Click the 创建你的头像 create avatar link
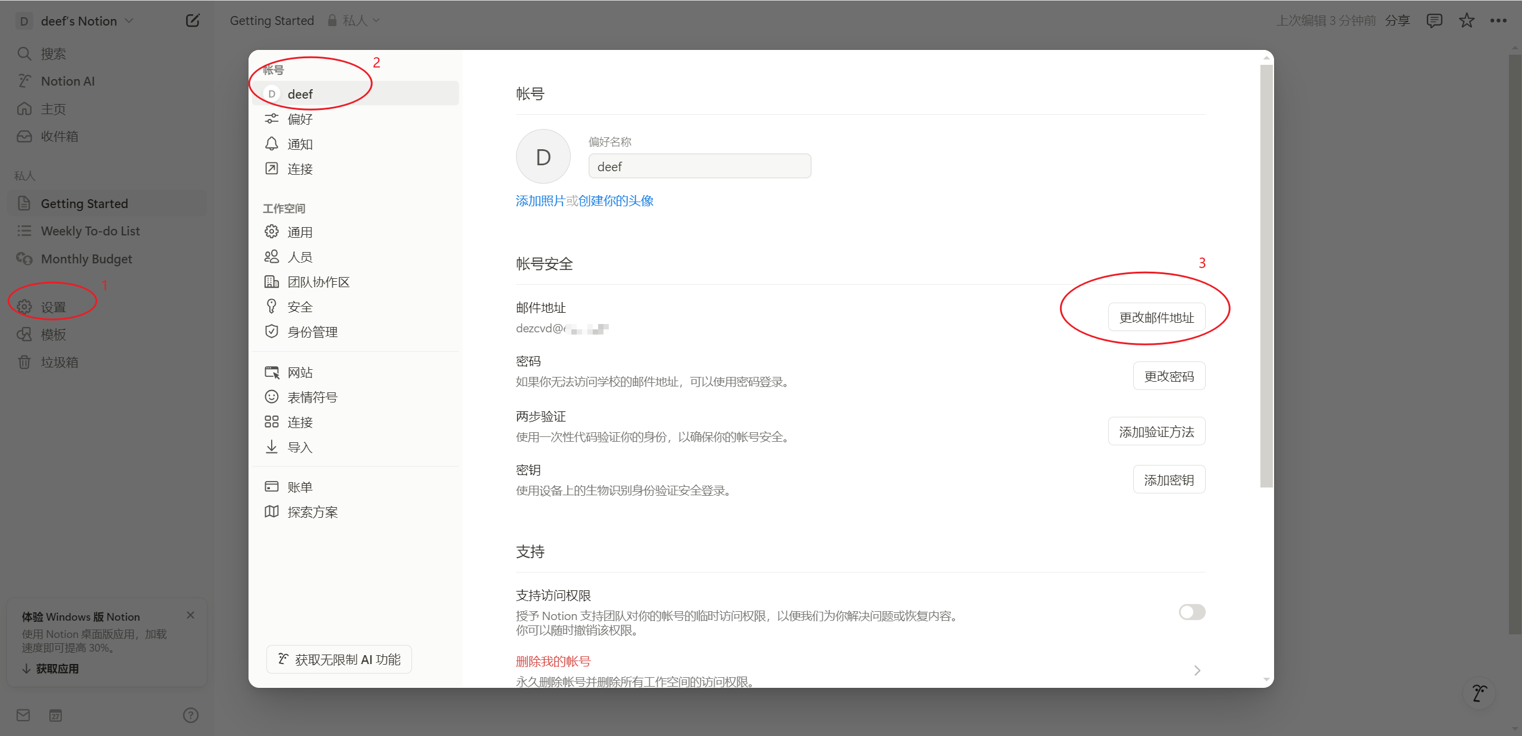Image resolution: width=1522 pixels, height=736 pixels. coord(616,201)
